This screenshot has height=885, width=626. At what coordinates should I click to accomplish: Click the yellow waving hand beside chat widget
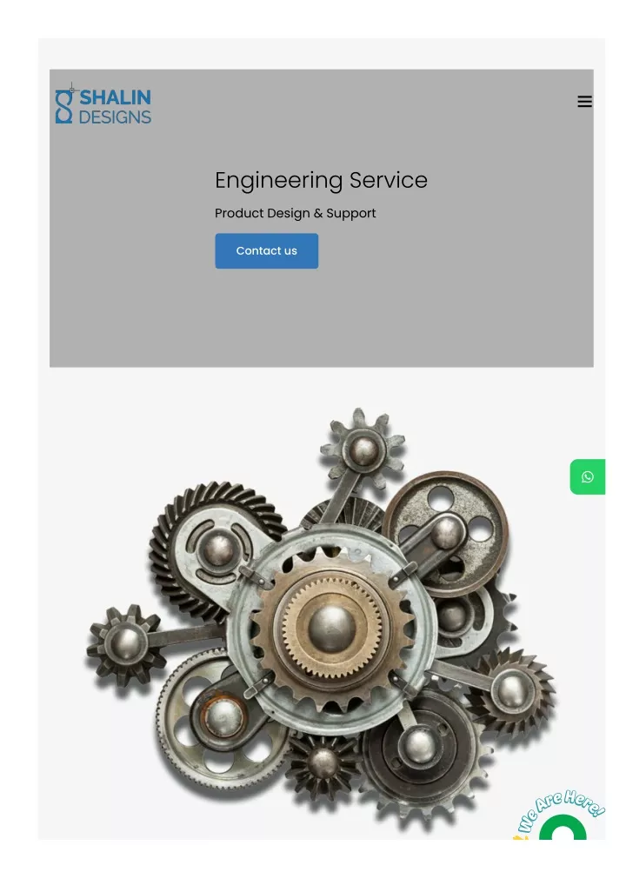tap(519, 836)
